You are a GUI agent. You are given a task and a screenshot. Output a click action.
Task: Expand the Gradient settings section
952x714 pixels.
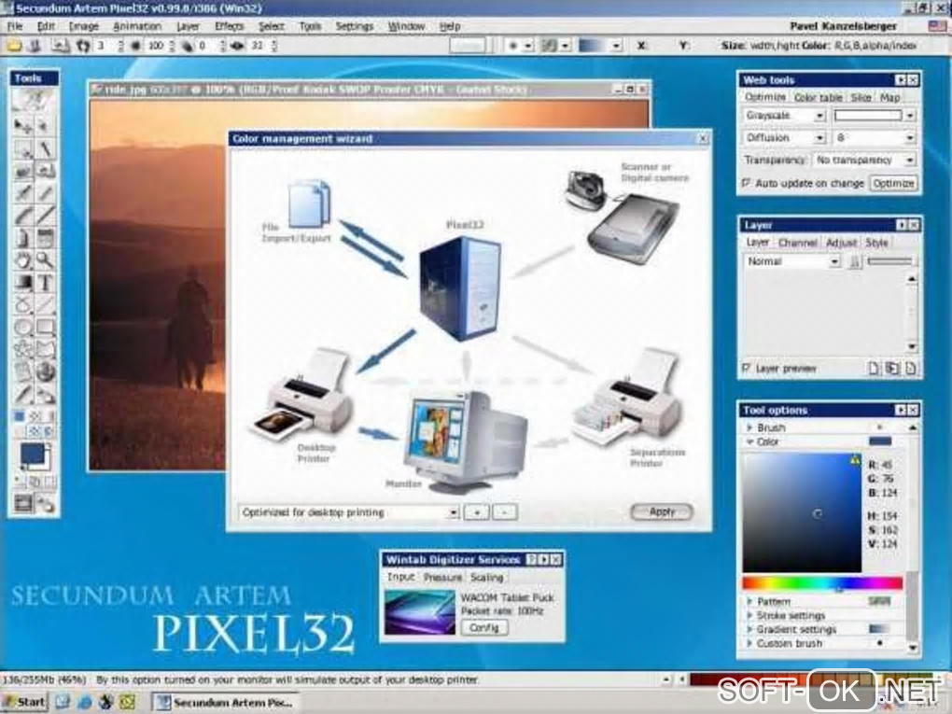coord(749,629)
